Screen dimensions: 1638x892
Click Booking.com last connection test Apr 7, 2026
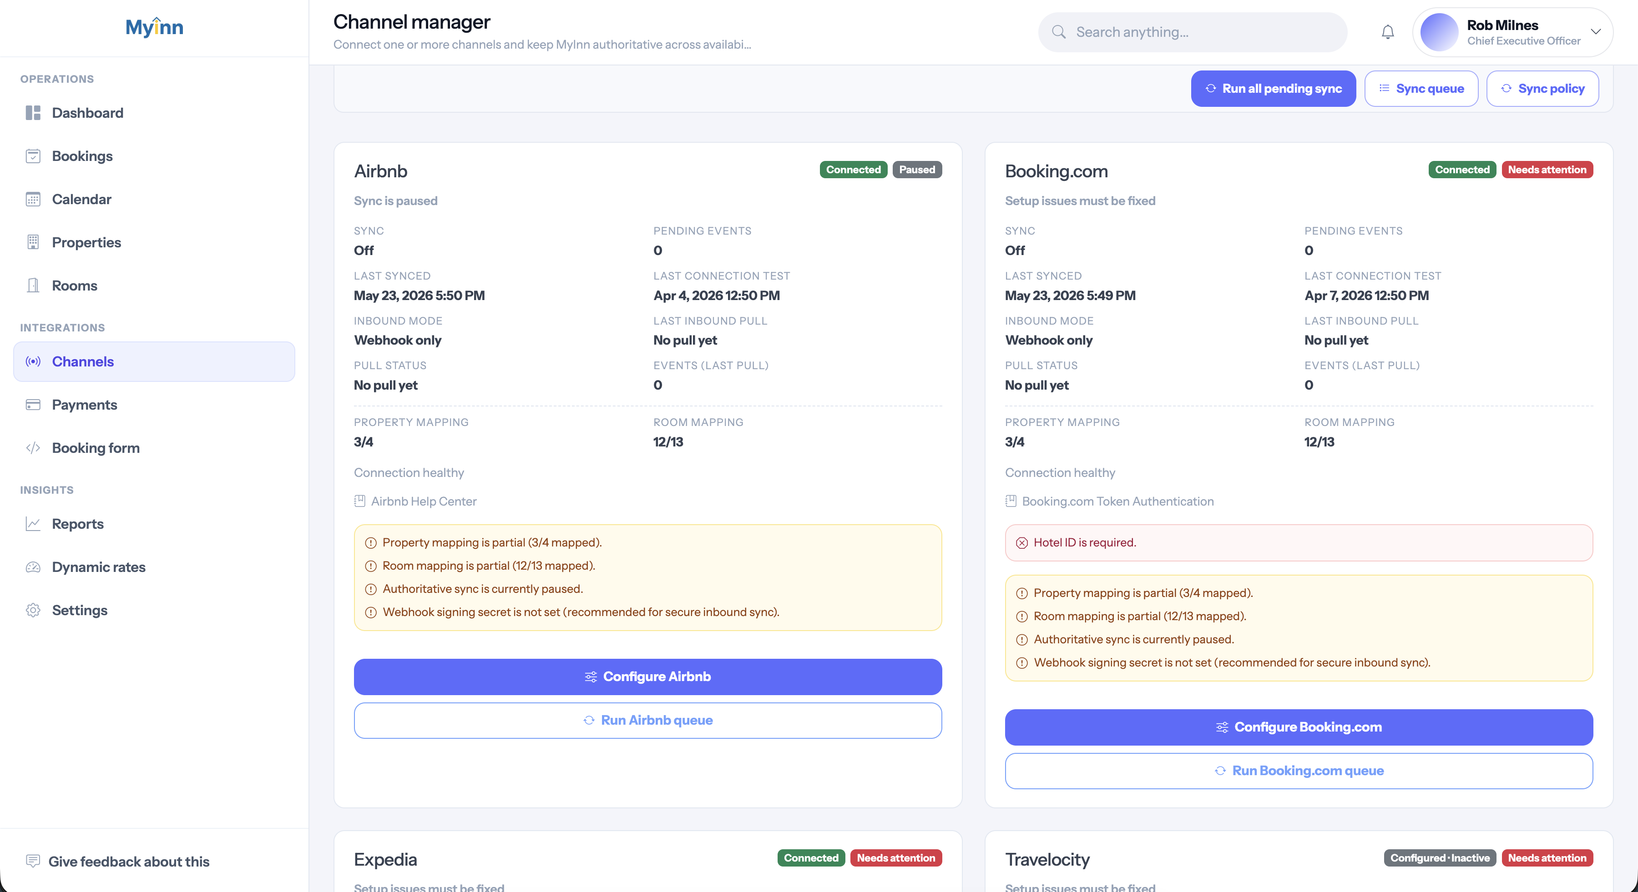pos(1366,296)
